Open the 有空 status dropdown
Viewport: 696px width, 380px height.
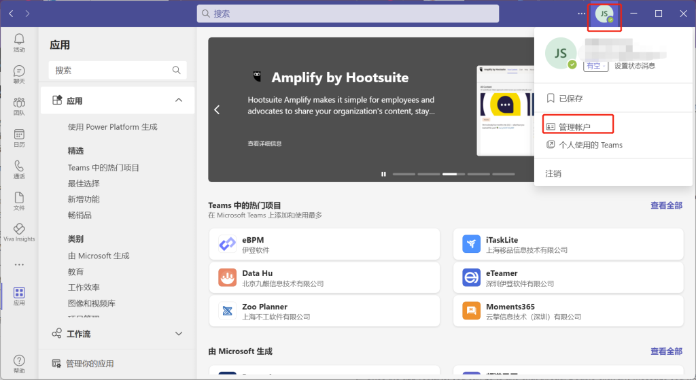[597, 66]
